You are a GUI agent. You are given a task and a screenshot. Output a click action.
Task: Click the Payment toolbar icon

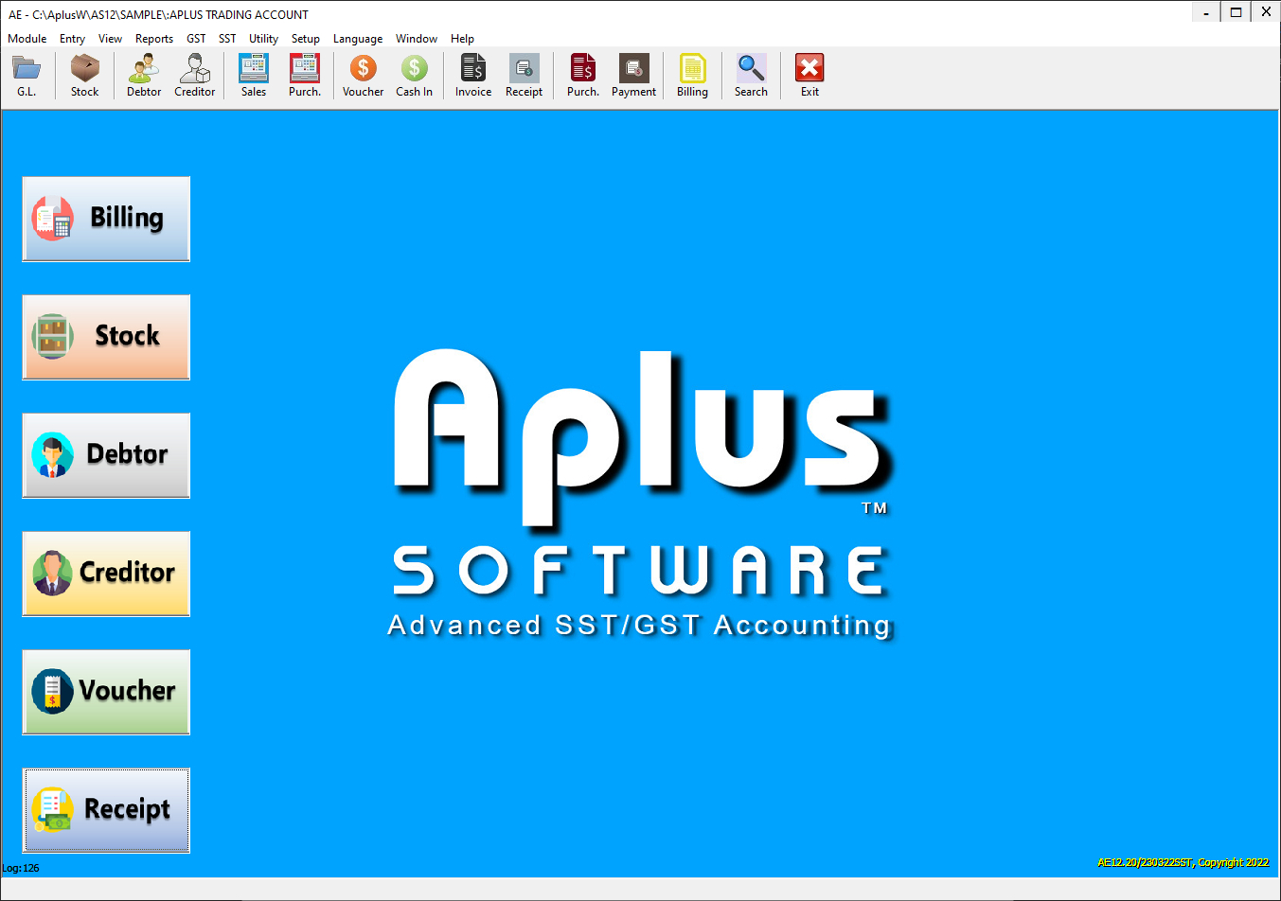(632, 74)
